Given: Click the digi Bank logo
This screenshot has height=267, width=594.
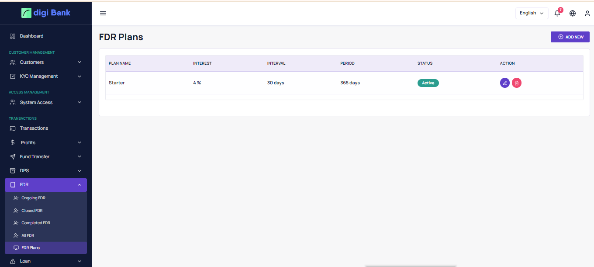Looking at the screenshot, I should [x=46, y=13].
